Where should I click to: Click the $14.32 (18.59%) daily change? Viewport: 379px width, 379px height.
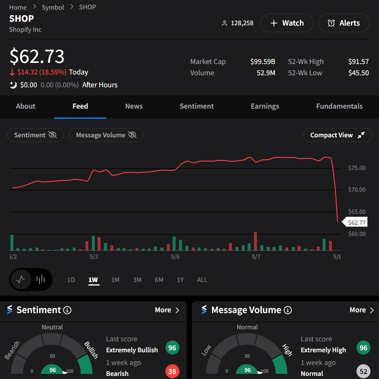42,72
